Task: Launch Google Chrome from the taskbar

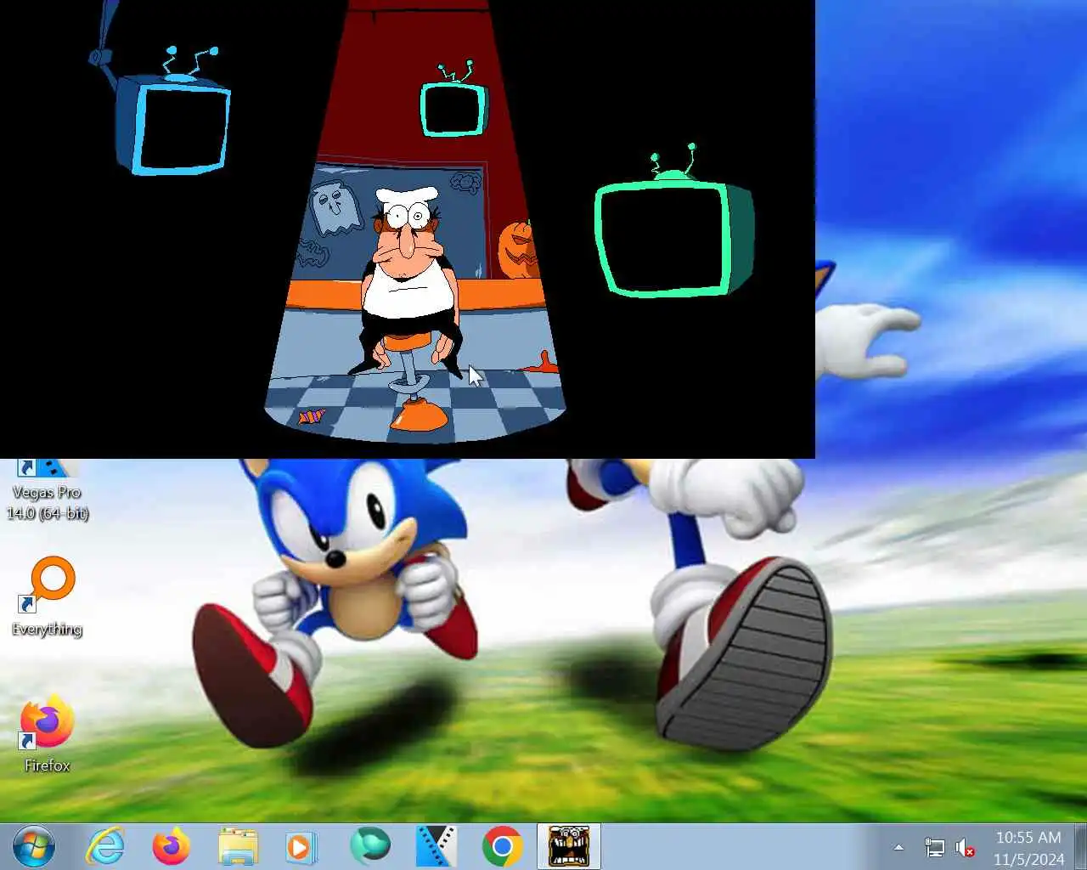Action: [x=502, y=846]
